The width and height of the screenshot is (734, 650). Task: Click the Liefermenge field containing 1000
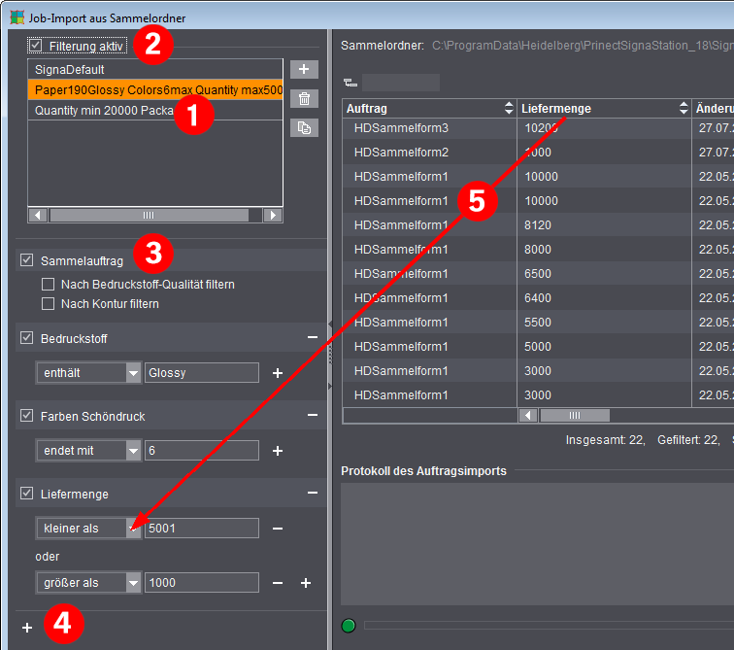tap(202, 583)
